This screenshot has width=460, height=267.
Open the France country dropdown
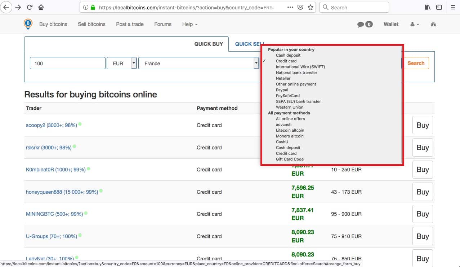[x=198, y=63]
